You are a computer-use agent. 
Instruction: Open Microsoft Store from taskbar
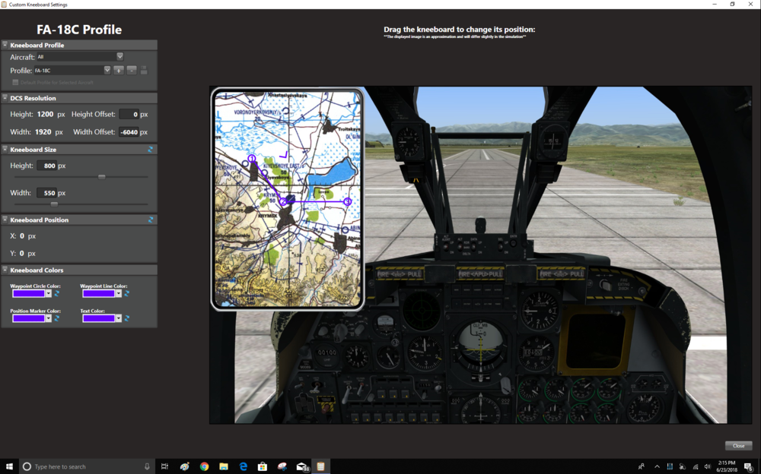tap(263, 466)
